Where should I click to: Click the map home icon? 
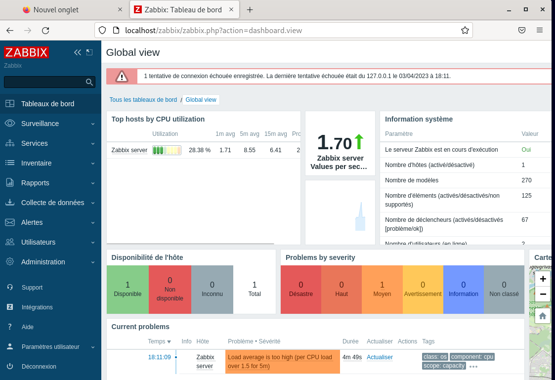coord(543,316)
